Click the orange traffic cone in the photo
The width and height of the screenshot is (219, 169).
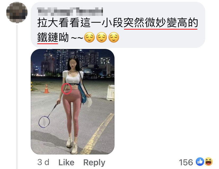(x=46, y=89)
